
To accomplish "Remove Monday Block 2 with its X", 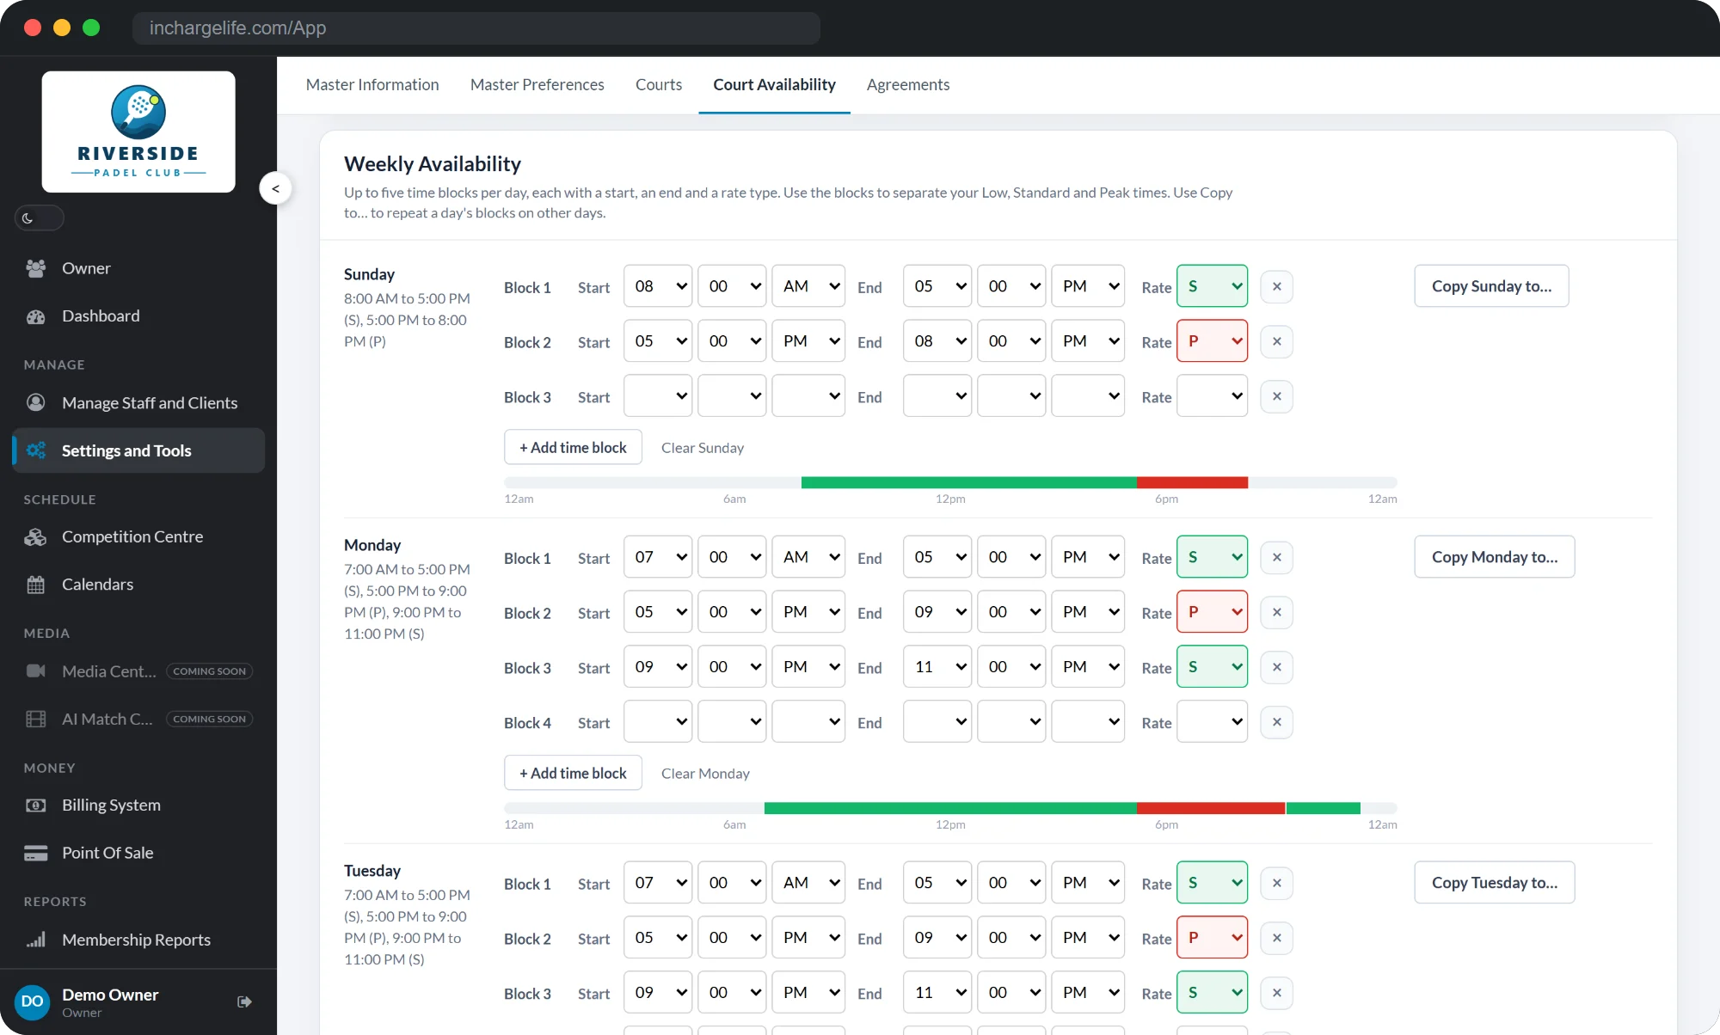I will click(1276, 612).
